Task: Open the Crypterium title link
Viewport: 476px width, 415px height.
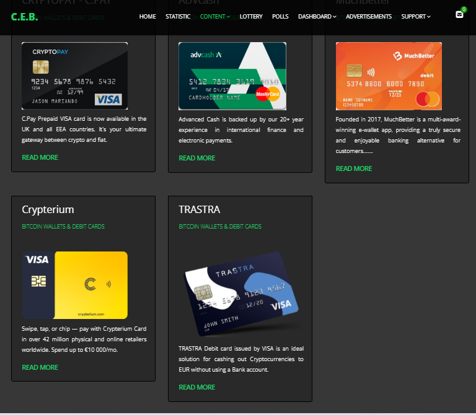Action: pos(48,209)
